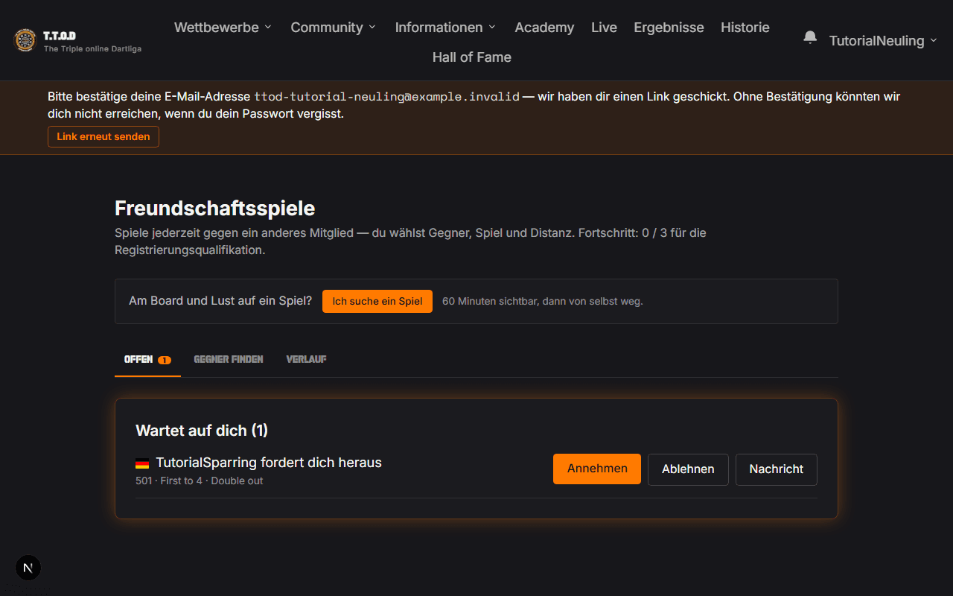This screenshot has height=596, width=953.
Task: Open the Verlauf tab
Action: coord(307,360)
